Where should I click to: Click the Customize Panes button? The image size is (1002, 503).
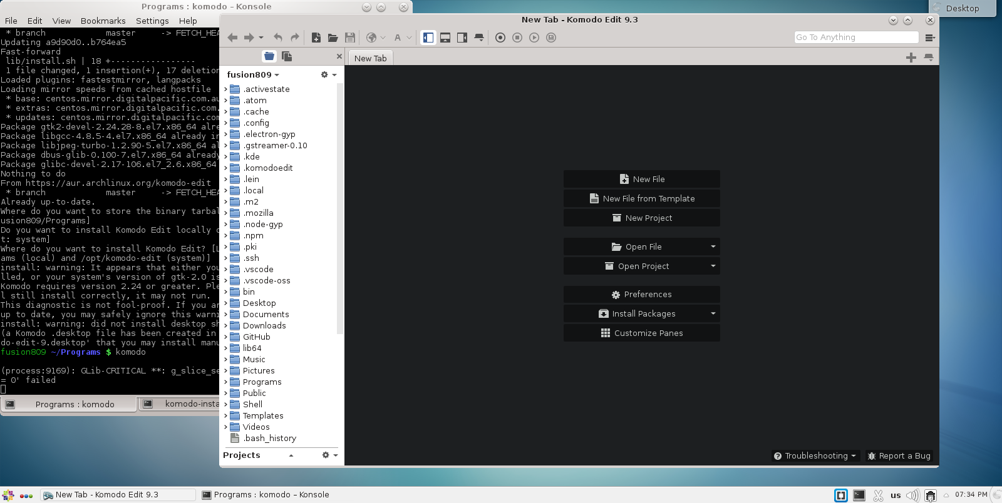[642, 333]
